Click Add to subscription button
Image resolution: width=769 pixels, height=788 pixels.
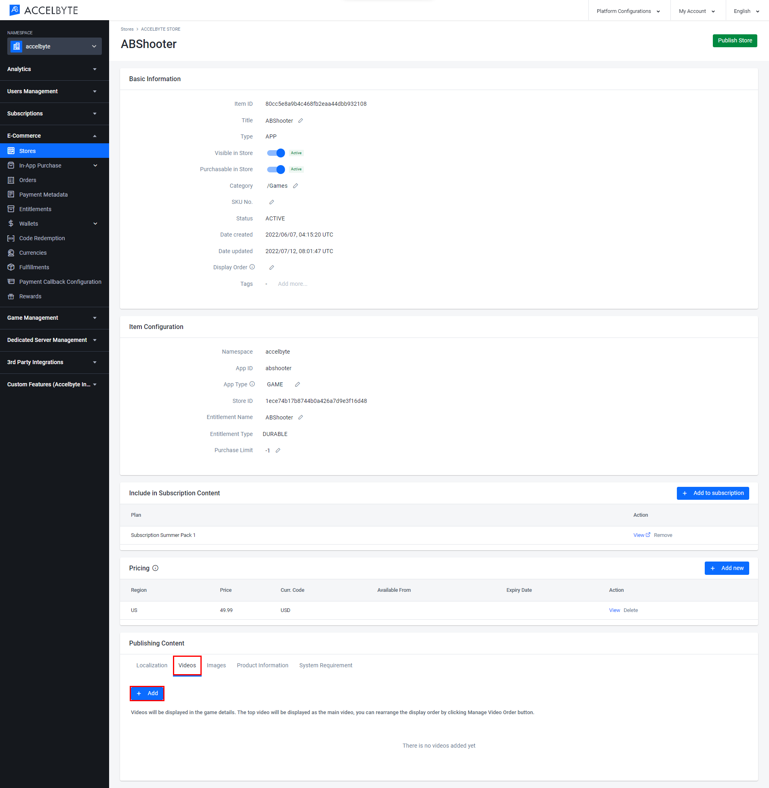[713, 493]
